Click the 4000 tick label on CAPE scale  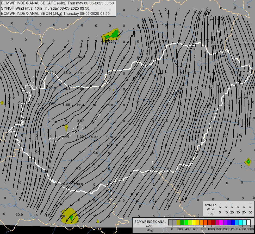coord(243,229)
